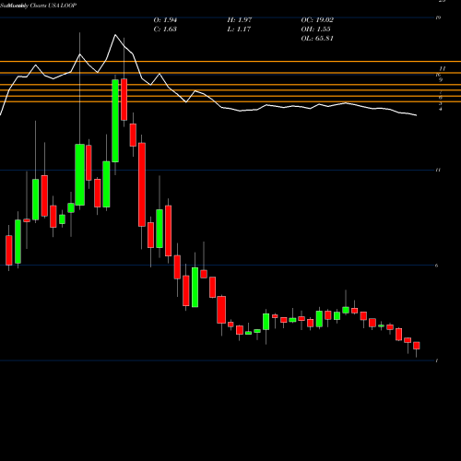Click the low price value L: 1.17

239,30
